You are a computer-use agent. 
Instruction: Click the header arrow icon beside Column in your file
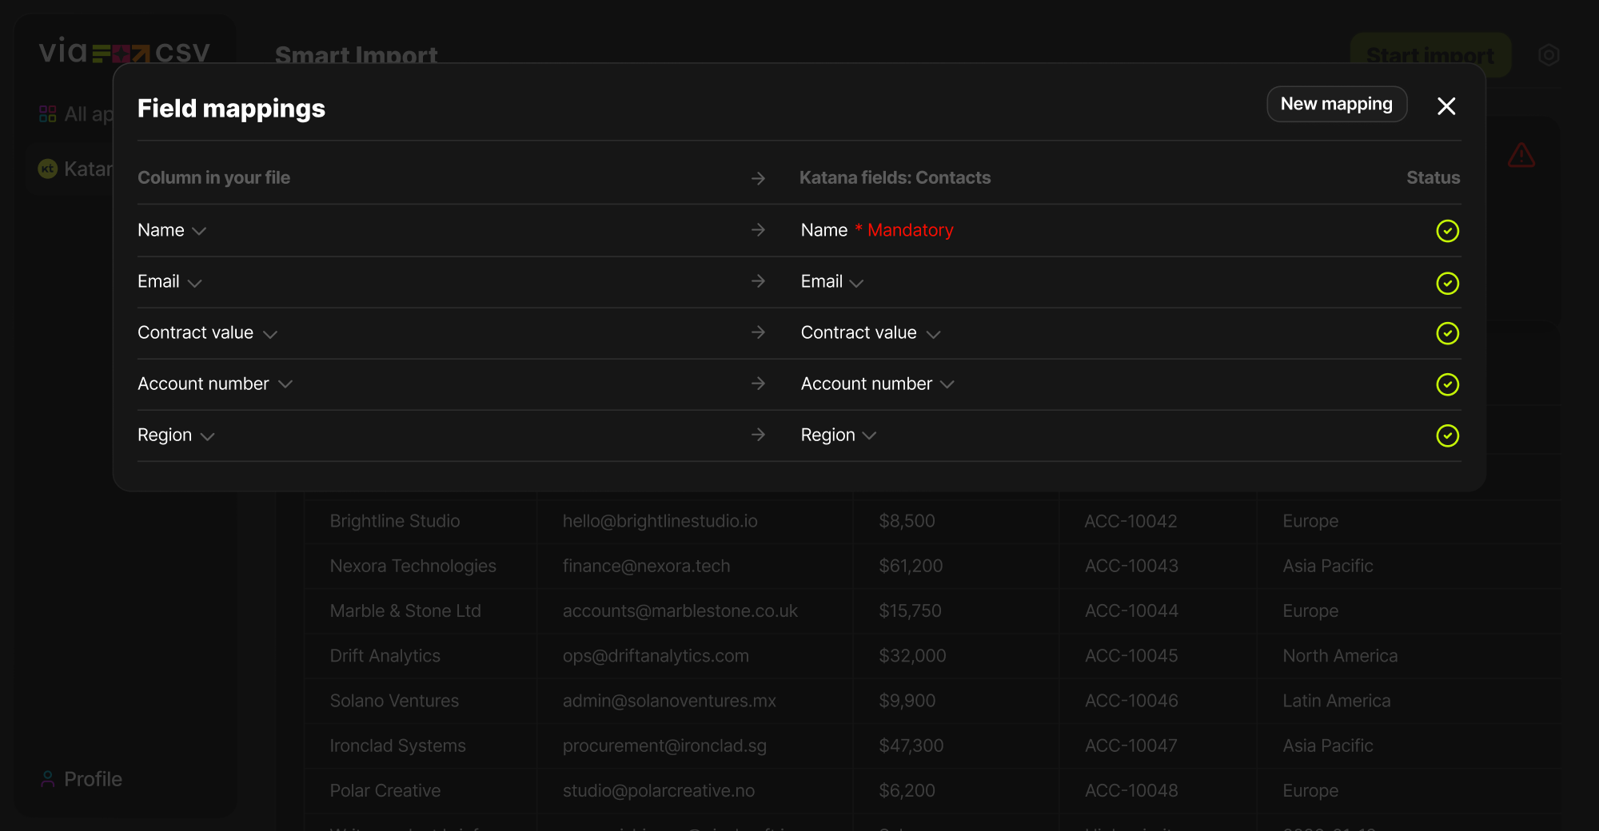(x=759, y=178)
